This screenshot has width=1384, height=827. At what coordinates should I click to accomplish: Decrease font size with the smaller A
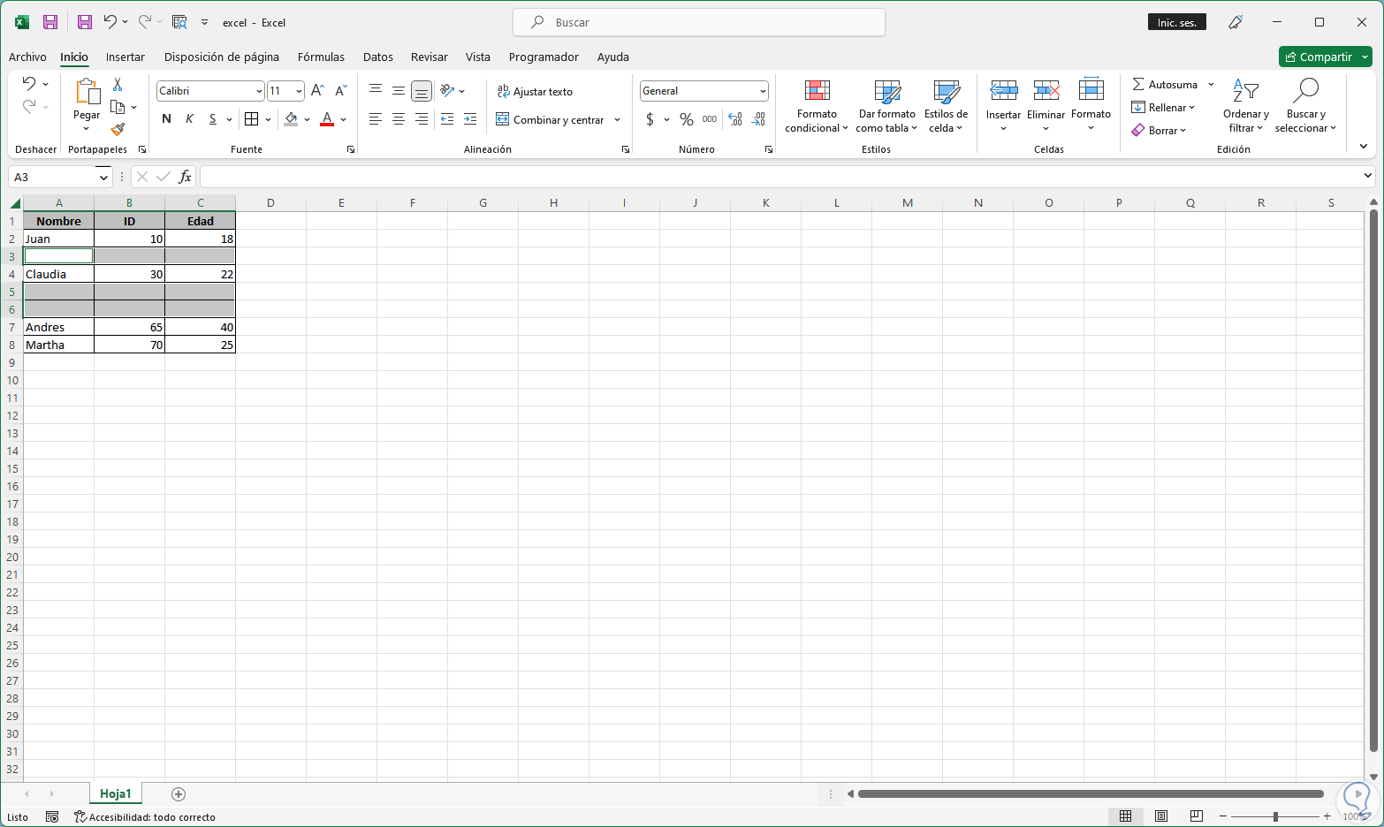click(340, 91)
